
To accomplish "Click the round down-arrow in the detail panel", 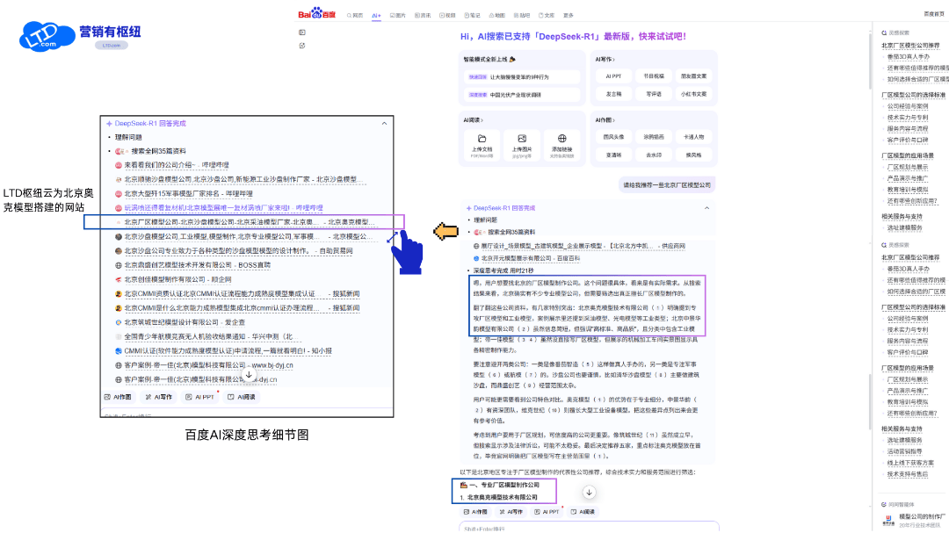I will coord(249,375).
